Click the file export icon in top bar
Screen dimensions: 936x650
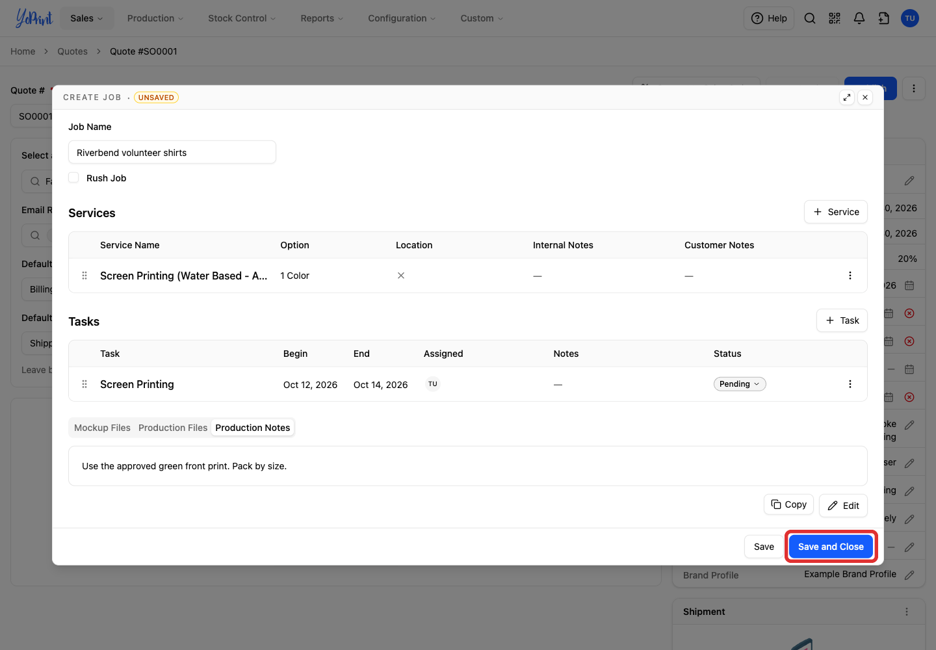884,18
